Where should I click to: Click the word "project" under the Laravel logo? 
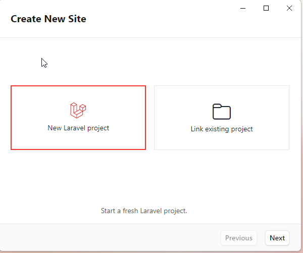(x=98, y=128)
